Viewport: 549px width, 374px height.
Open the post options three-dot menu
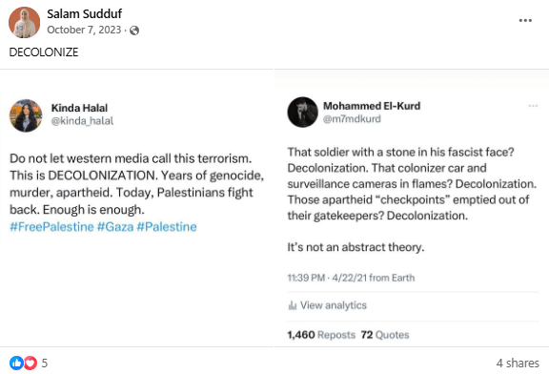[x=525, y=20]
